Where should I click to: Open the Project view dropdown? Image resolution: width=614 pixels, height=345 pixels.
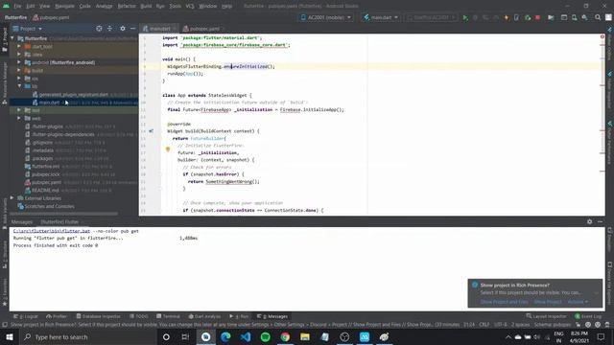[x=28, y=29]
